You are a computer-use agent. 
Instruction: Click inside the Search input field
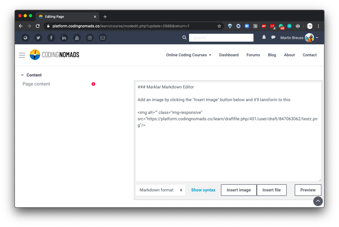click(221, 37)
